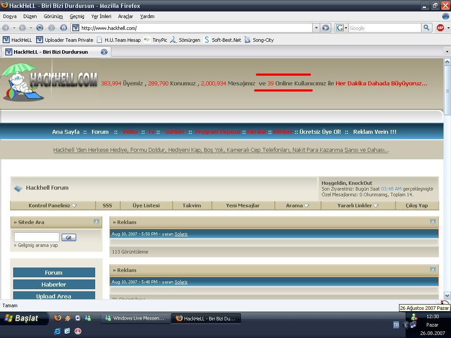Go back using the browser Back arrow
Image resolution: width=451 pixels, height=338 pixels.
6,28
